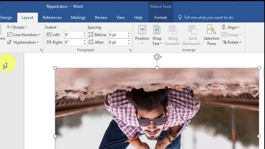Viewport: 265px width, 149px height.
Task: Open the Align dropdown
Action: pyautogui.click(x=231, y=27)
